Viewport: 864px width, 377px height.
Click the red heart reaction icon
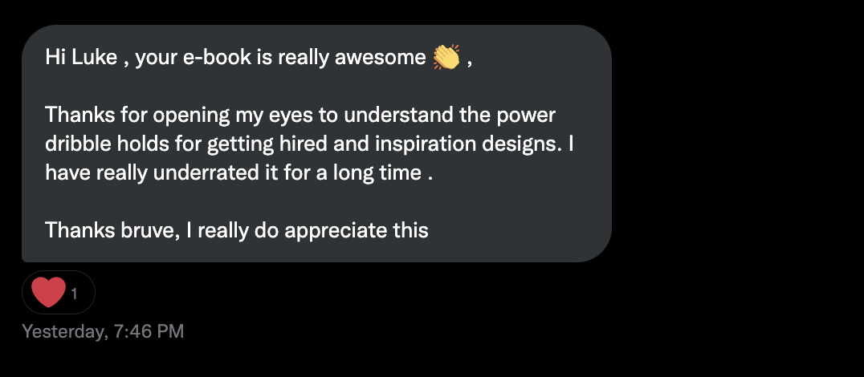pyautogui.click(x=47, y=292)
